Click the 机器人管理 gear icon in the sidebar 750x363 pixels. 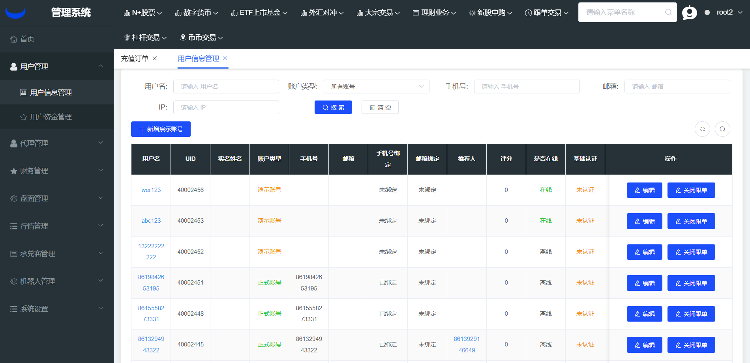(14, 281)
